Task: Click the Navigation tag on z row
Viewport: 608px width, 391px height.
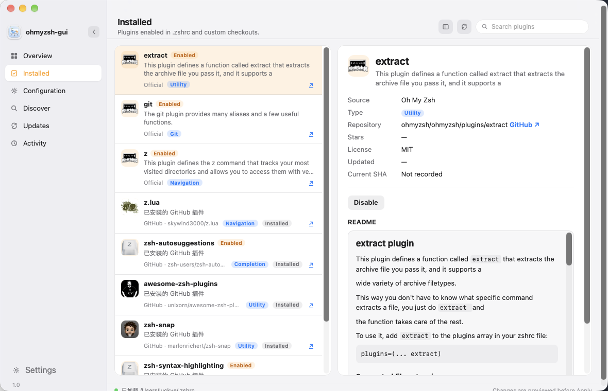Action: [184, 183]
